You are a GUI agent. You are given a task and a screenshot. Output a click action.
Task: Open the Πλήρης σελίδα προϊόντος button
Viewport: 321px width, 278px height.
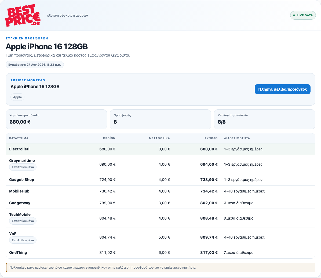point(283,89)
